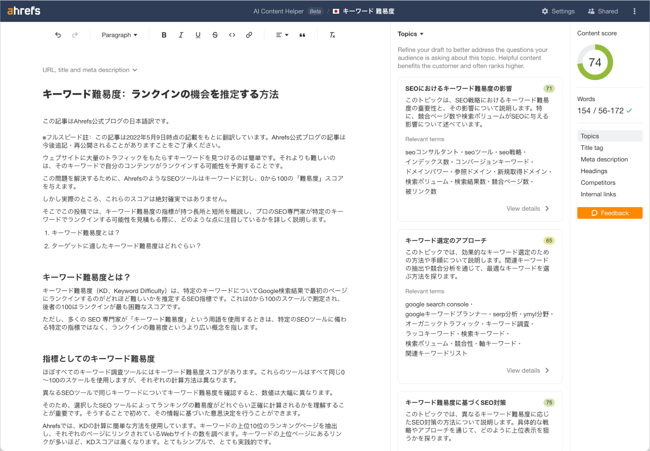Click the キーワード難易度に基づくSEO対策 topic title
The image size is (650, 451).
click(456, 402)
